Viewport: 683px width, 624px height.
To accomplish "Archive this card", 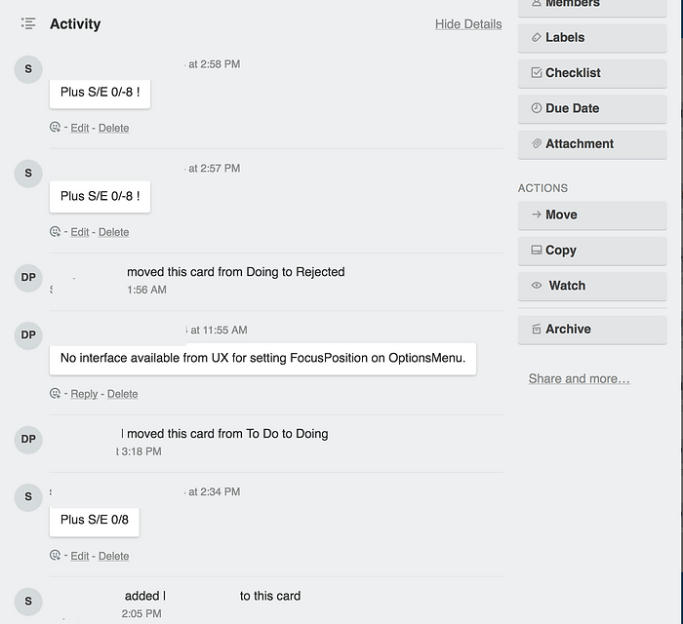I will point(592,330).
